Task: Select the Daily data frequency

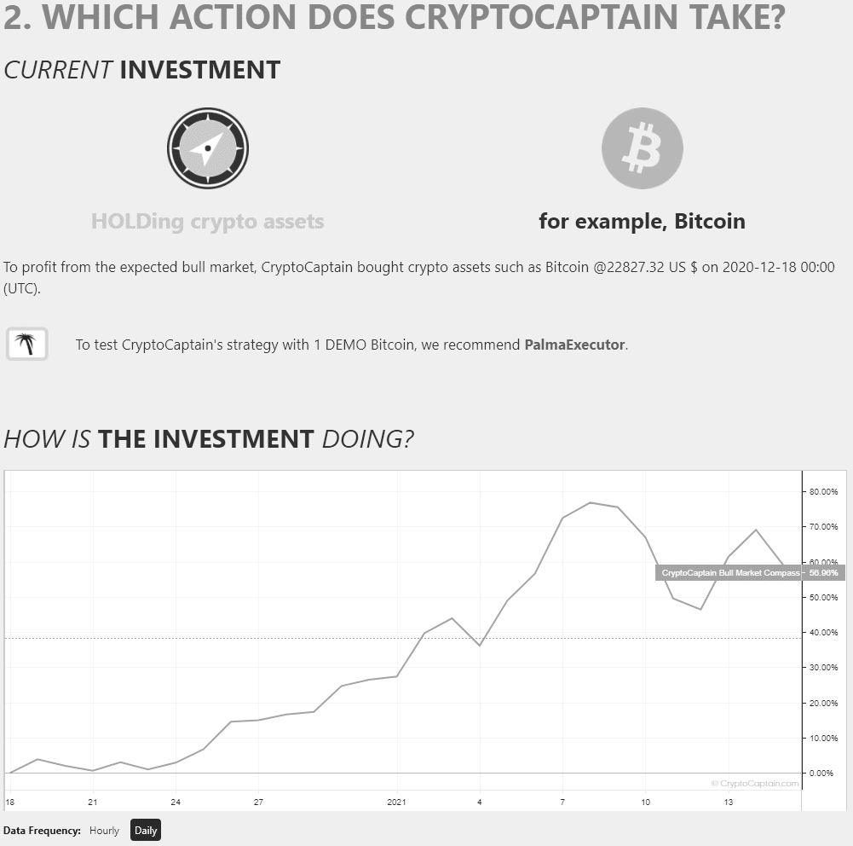Action: (145, 830)
